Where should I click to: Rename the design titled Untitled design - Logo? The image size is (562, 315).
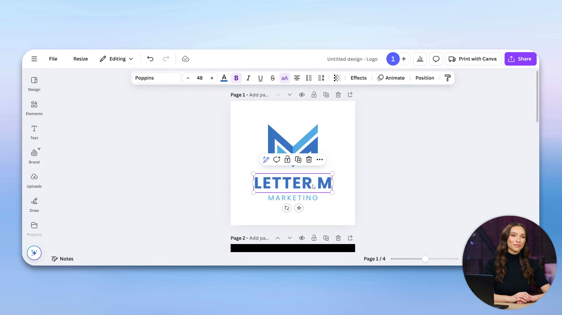[x=352, y=59]
